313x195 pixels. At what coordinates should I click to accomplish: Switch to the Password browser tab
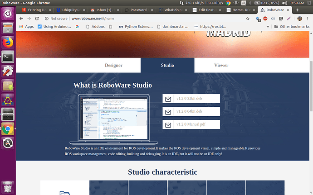pyautogui.click(x=139, y=10)
